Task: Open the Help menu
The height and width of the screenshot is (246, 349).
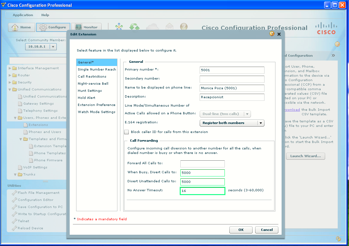Action: click(x=45, y=15)
